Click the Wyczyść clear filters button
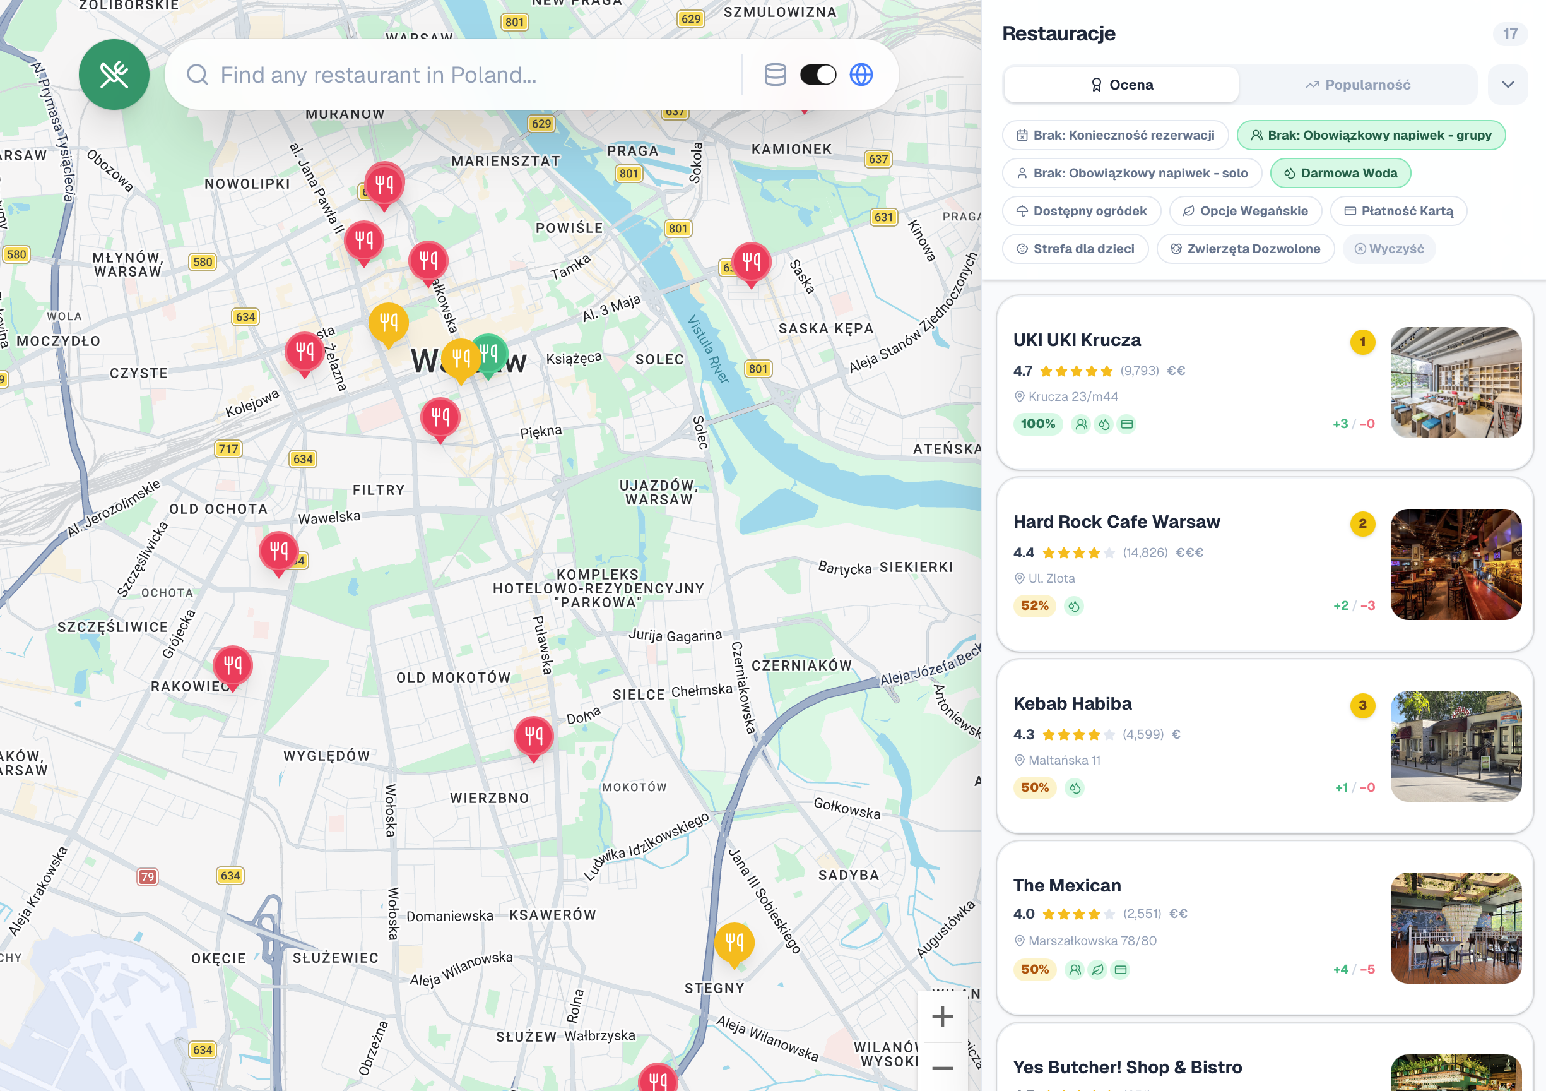The image size is (1546, 1091). tap(1388, 249)
